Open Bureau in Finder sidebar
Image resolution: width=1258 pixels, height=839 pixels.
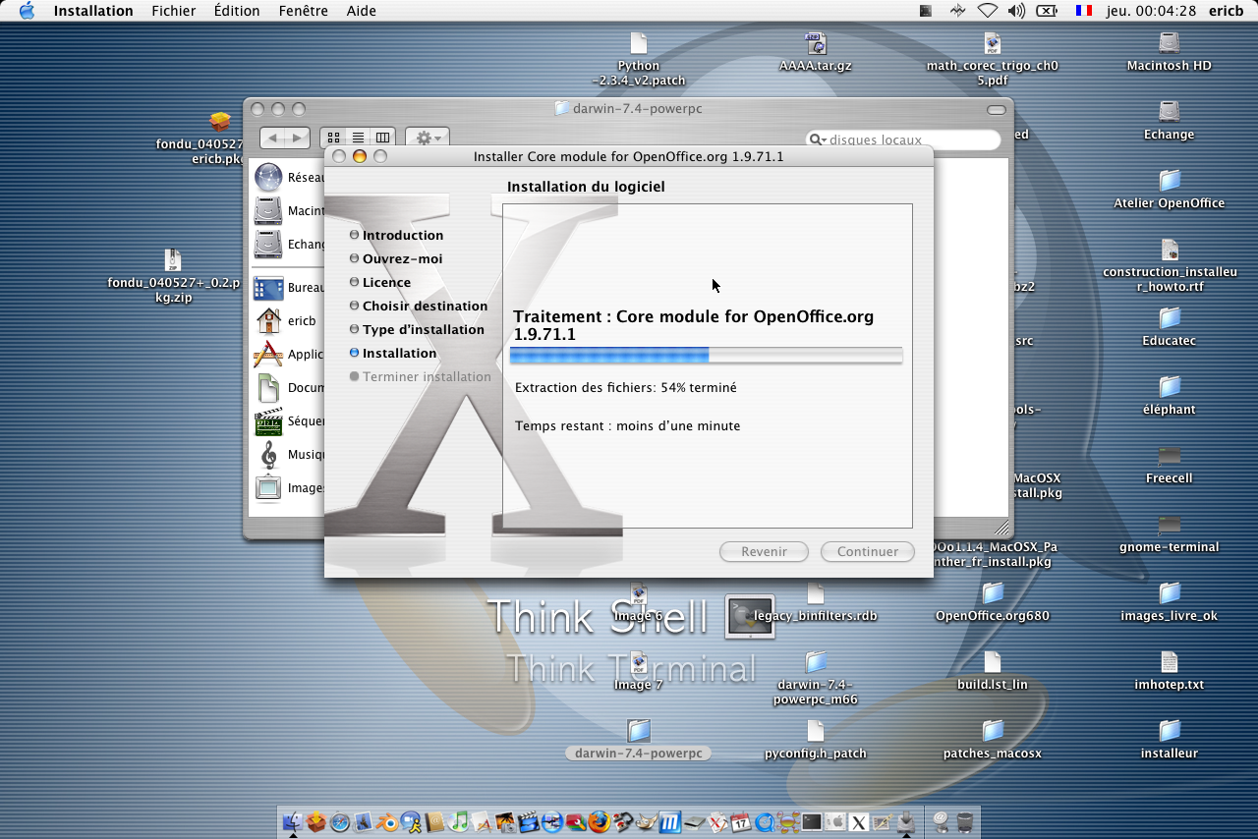[x=289, y=288]
